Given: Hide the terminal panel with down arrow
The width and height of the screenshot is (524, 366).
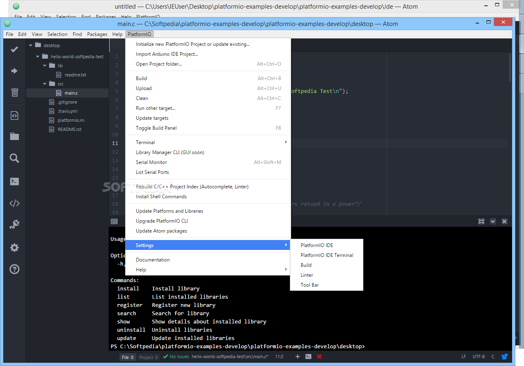Looking at the screenshot, I should (493, 221).
